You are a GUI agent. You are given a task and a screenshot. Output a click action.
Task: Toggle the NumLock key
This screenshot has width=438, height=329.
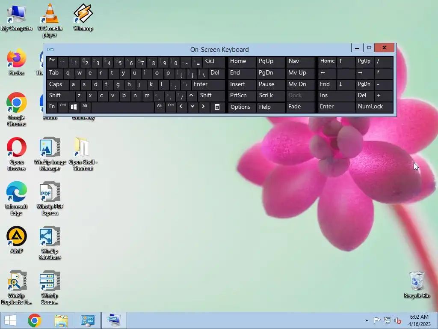pyautogui.click(x=374, y=107)
